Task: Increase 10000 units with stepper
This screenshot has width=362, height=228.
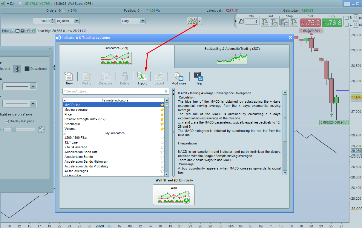Action: pyautogui.click(x=53, y=20)
